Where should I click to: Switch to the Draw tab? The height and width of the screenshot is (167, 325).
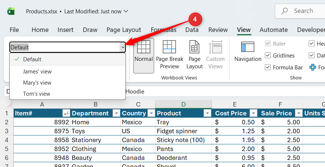click(90, 30)
